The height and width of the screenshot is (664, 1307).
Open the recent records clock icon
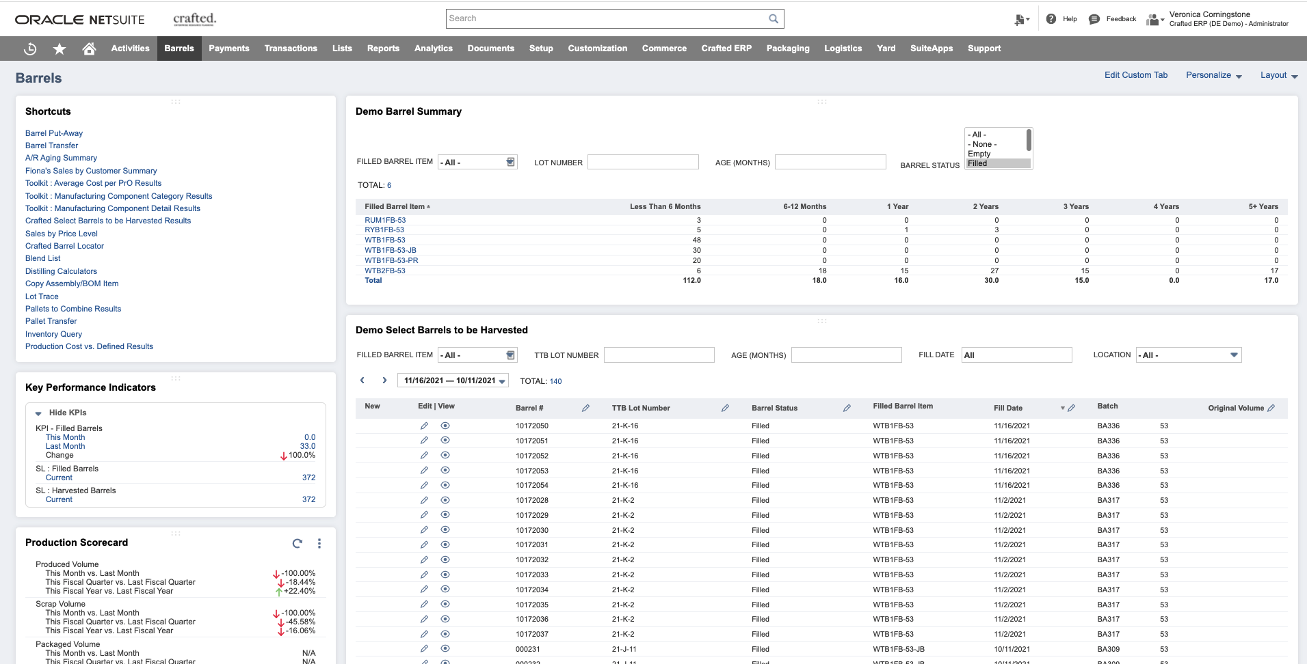pos(29,49)
